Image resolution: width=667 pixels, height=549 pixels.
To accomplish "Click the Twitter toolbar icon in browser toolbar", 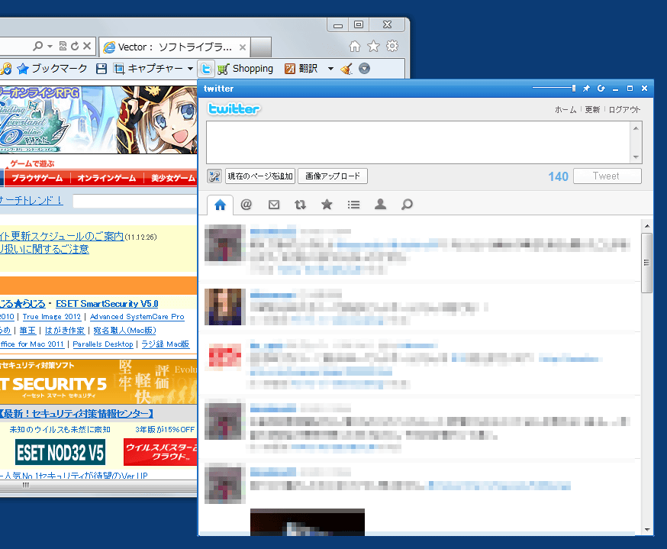I will pyautogui.click(x=206, y=69).
